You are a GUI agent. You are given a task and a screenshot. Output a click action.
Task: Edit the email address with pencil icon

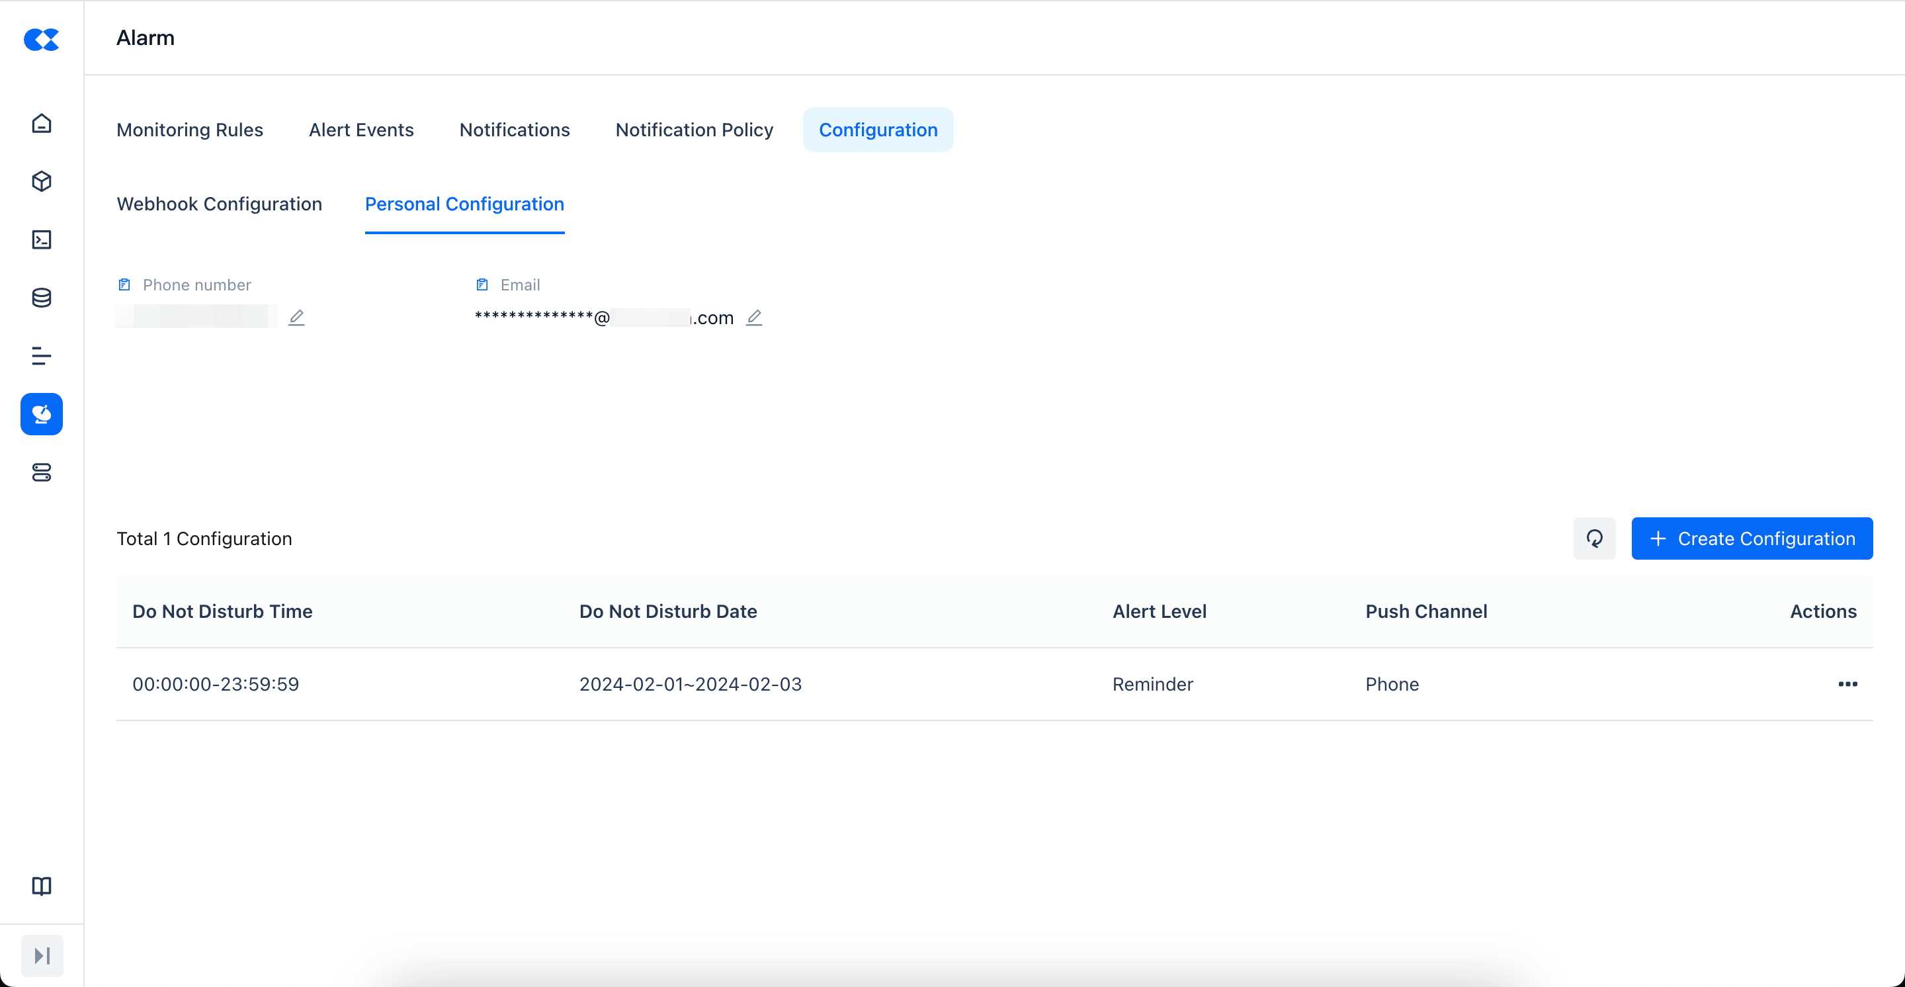(753, 318)
